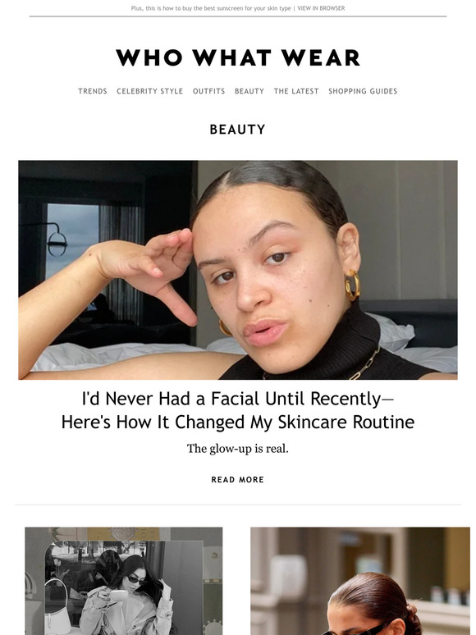Viewport: 476px width, 635px height.
Task: Click the gold hoop earring in hero photo
Action: pos(352,286)
